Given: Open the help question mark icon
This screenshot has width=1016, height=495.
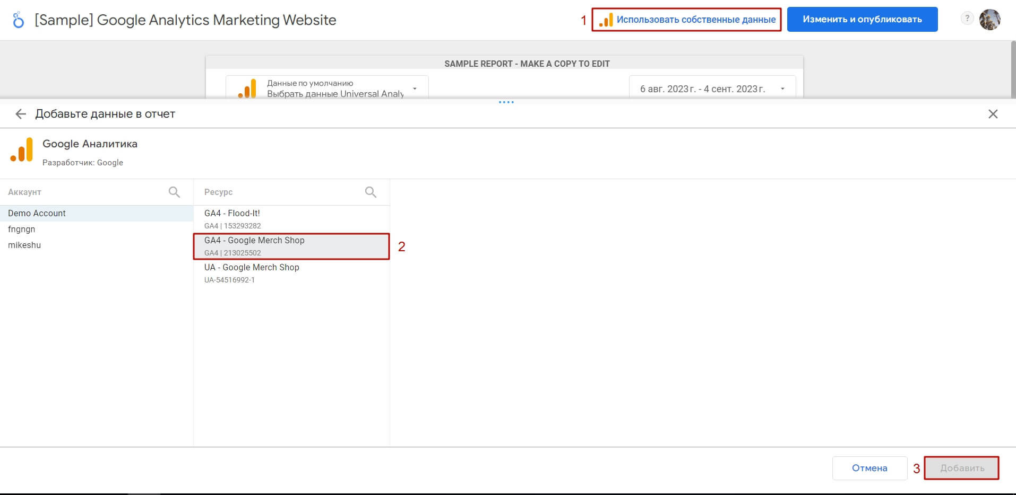Looking at the screenshot, I should [967, 19].
